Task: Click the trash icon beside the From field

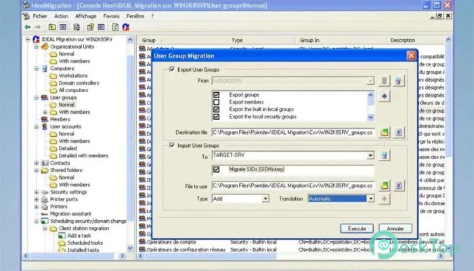Action: (384, 81)
